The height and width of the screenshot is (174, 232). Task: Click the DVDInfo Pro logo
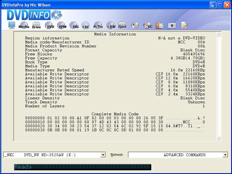[x=35, y=15]
